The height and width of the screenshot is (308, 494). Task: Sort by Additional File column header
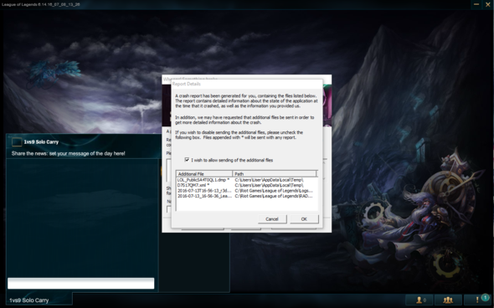203,174
